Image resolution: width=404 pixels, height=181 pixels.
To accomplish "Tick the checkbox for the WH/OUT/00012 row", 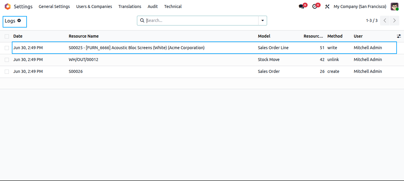I will click(7, 60).
